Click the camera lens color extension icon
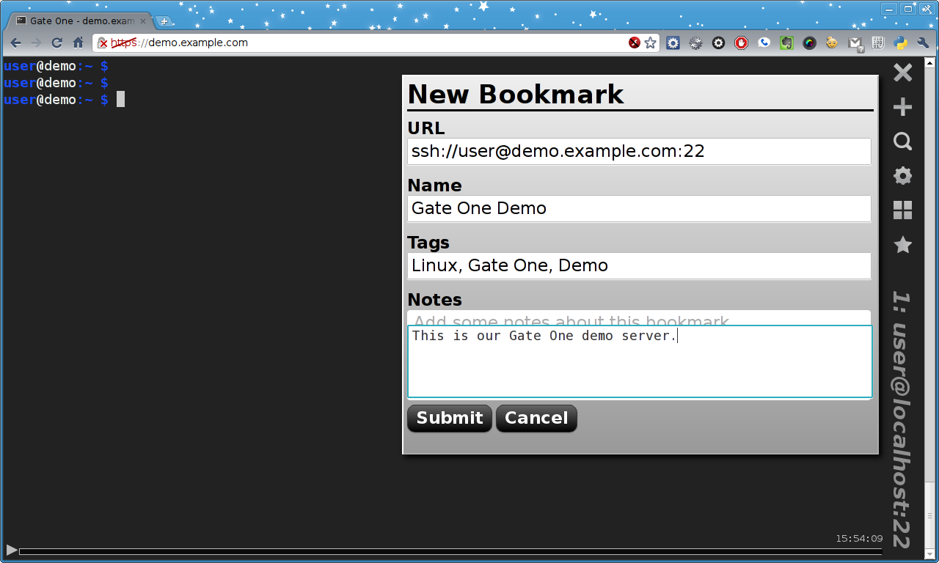Image resolution: width=939 pixels, height=563 pixels. [x=809, y=43]
